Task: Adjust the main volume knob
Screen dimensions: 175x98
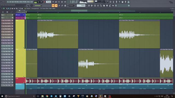Action: tap(28, 5)
